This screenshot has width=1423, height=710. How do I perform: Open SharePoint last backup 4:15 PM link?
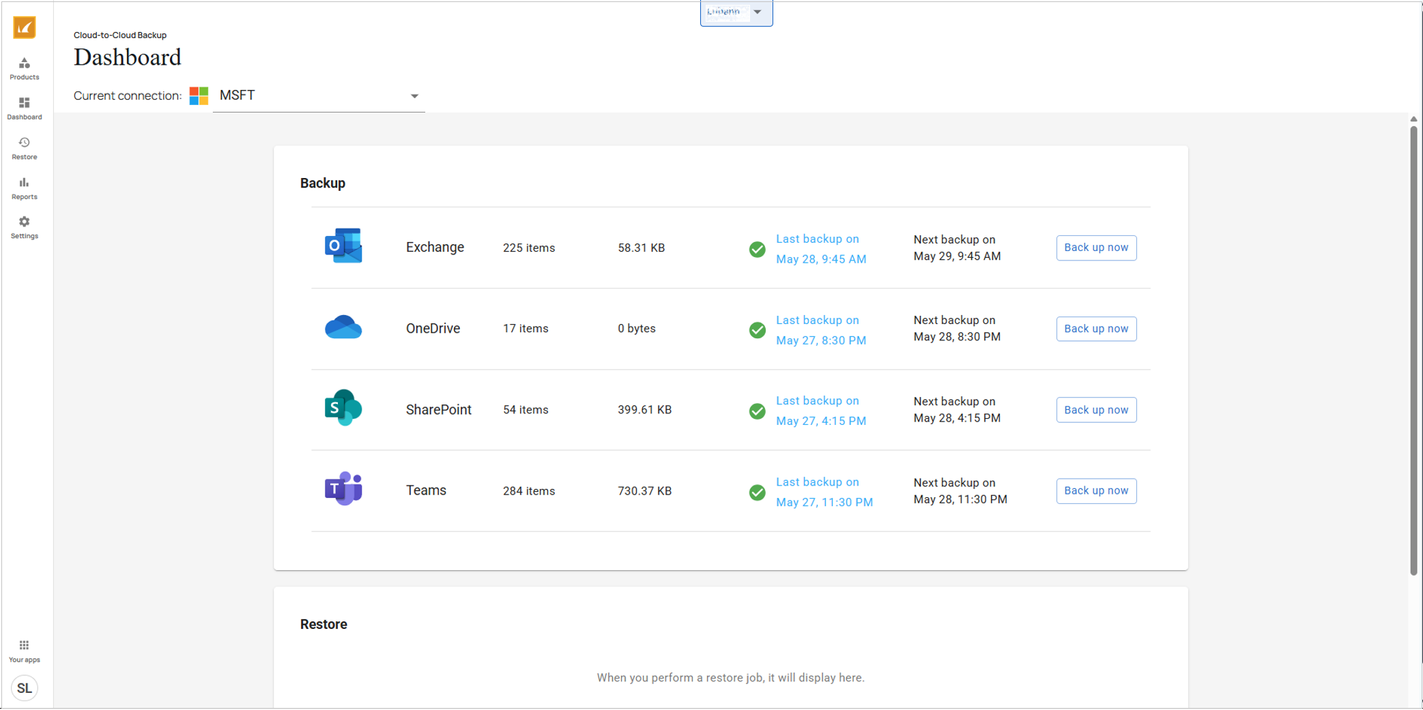coord(821,411)
